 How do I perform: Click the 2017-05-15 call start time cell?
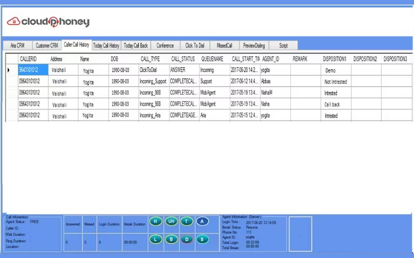[x=245, y=115]
